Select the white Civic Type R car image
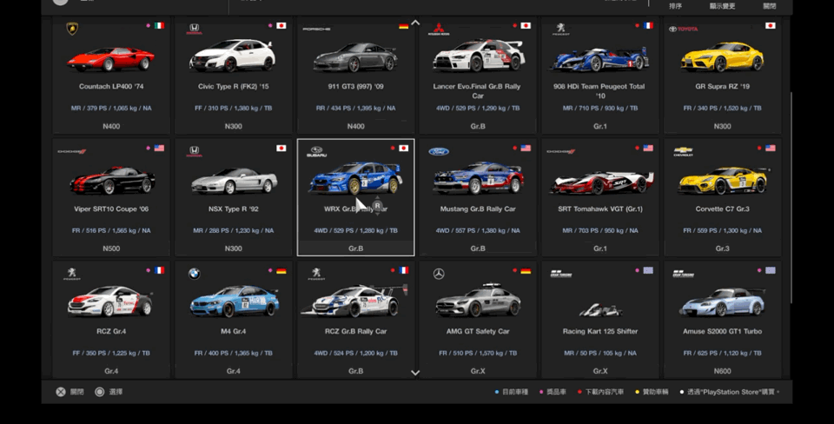The image size is (834, 424). click(233, 56)
